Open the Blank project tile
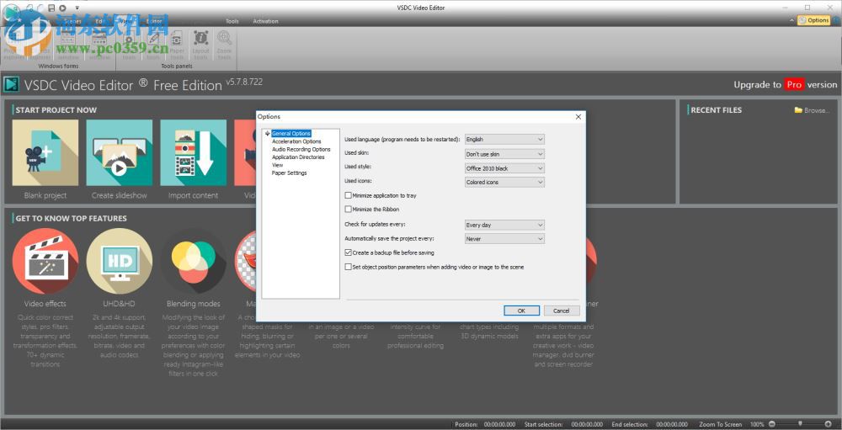Screen dimensions: 842x430 [45, 152]
